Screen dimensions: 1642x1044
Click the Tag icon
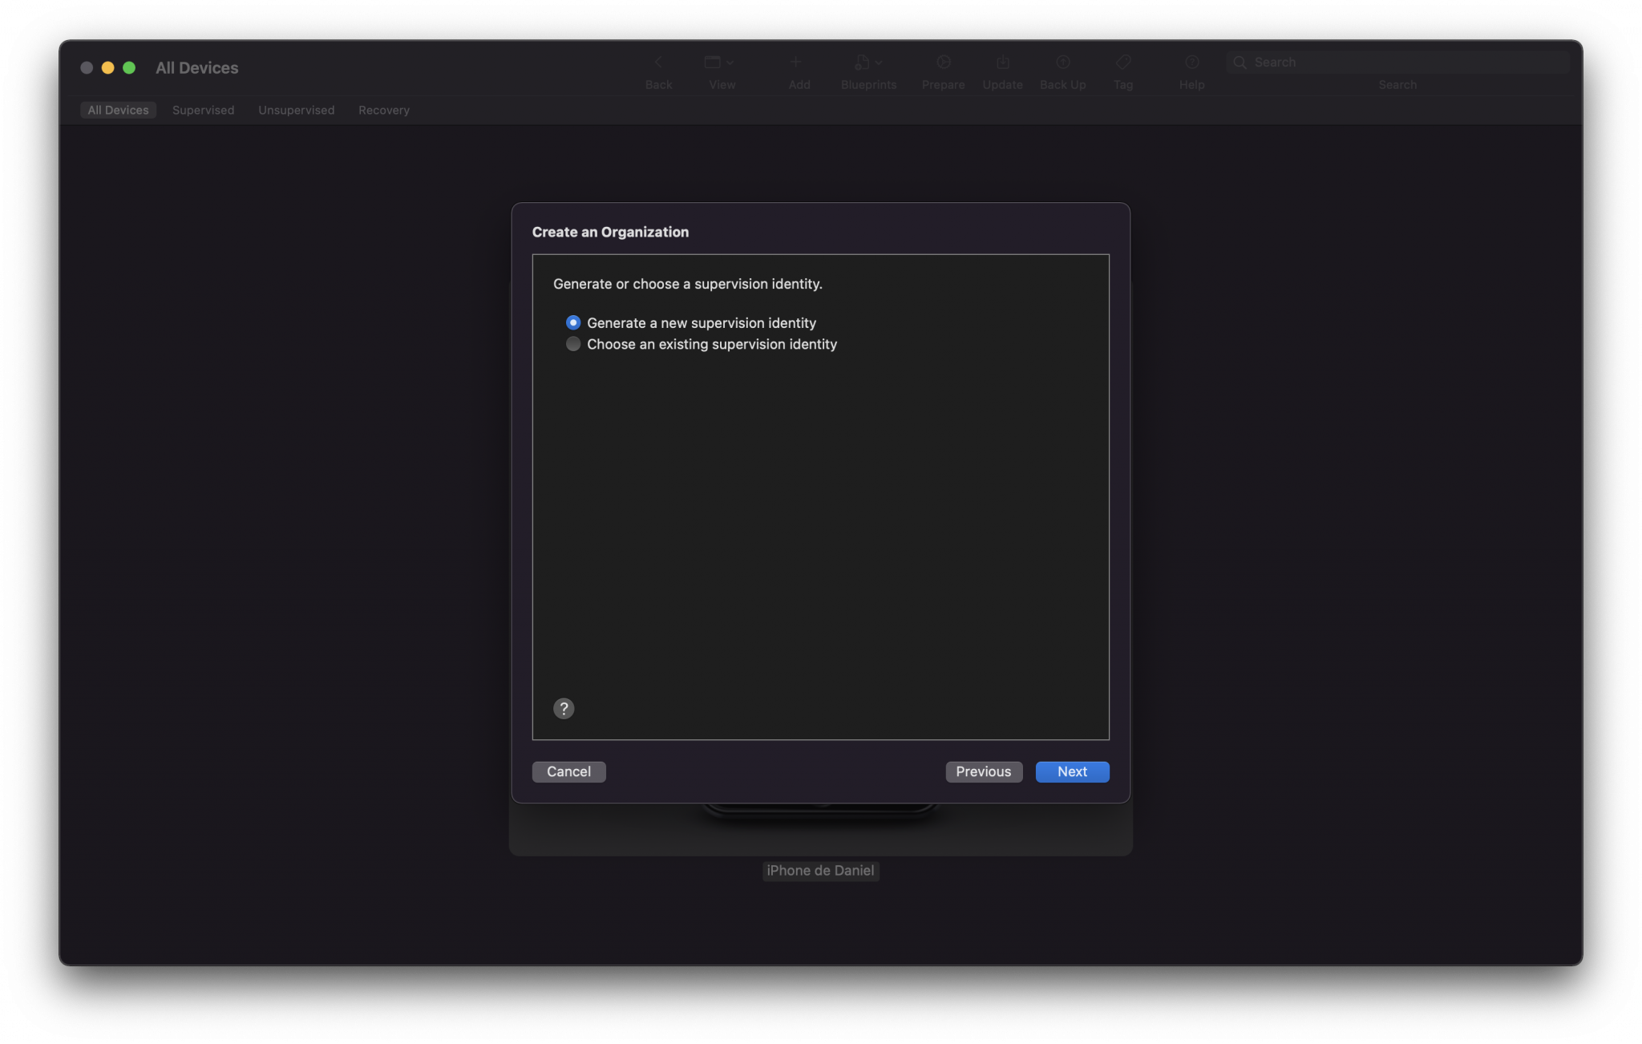(x=1122, y=62)
